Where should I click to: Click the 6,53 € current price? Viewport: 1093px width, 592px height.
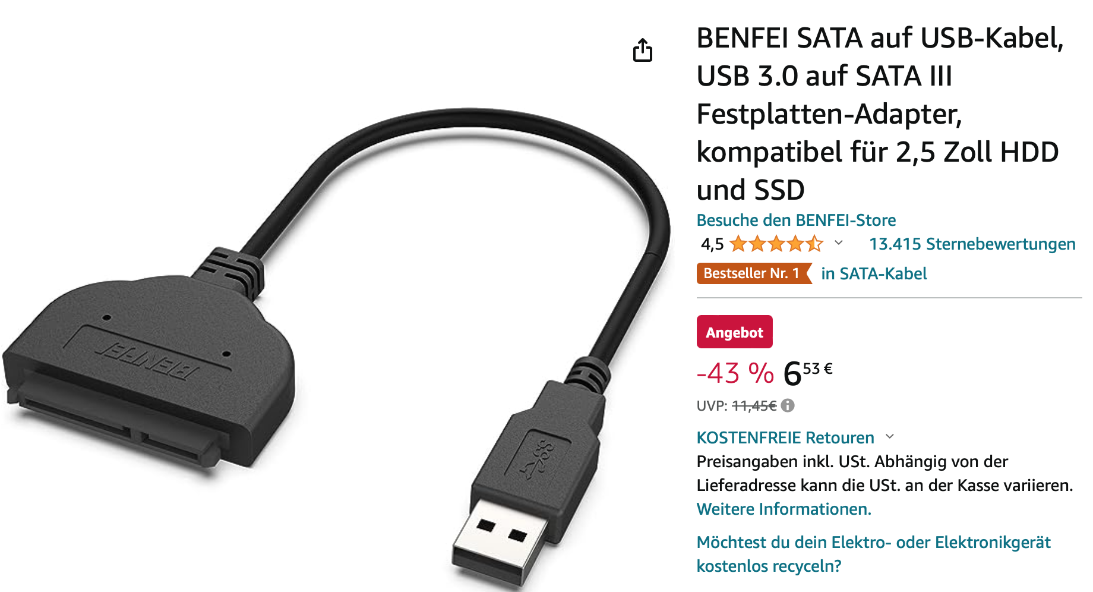point(808,373)
